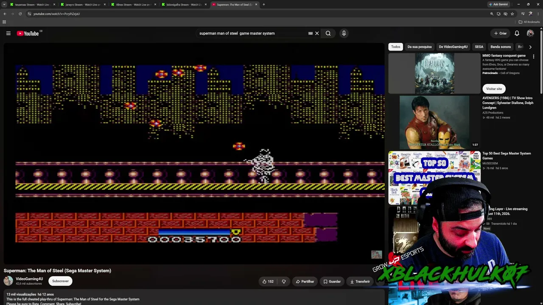Click the Superman gameplay video player
The image size is (543, 305).
click(194, 153)
